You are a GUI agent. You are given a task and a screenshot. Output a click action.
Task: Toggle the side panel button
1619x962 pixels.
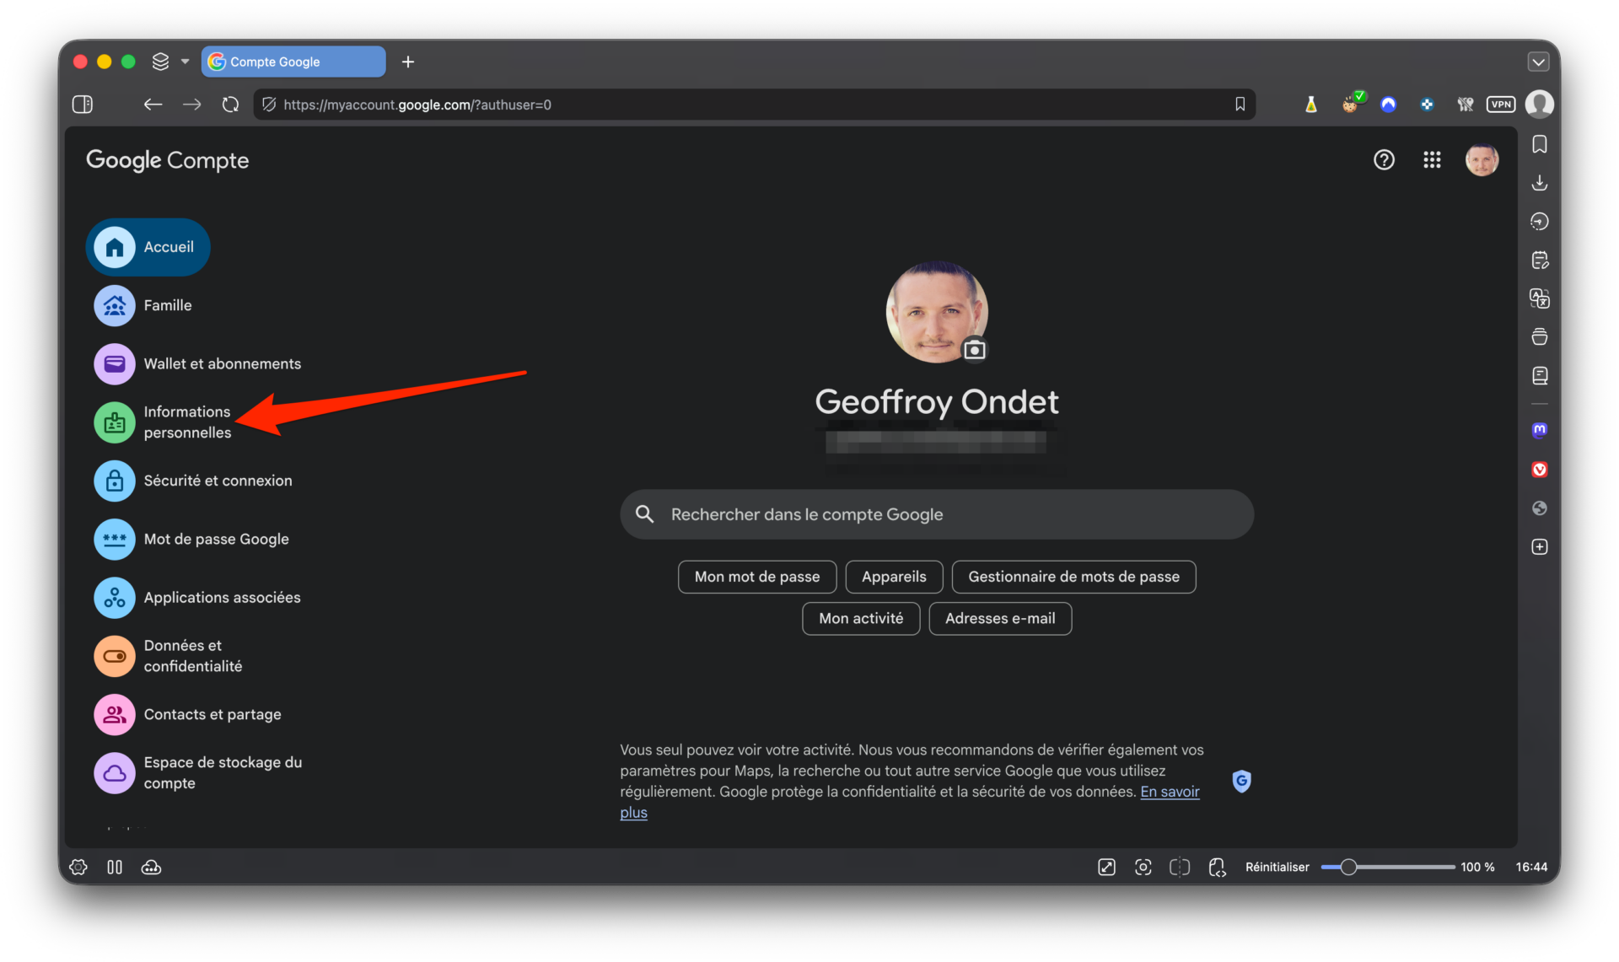pyautogui.click(x=83, y=105)
